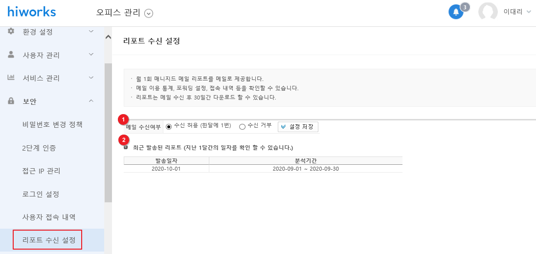Click the gear icon for 환경 설정
This screenshot has height=254, width=536.
click(x=11, y=31)
